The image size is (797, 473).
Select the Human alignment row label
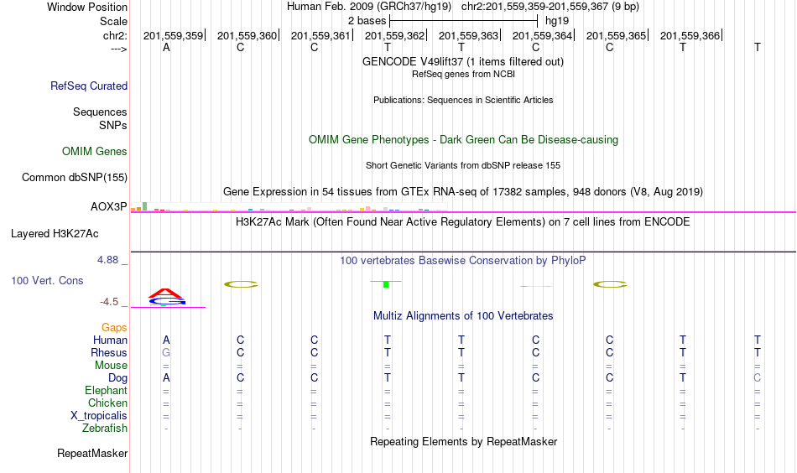pyautogui.click(x=110, y=340)
